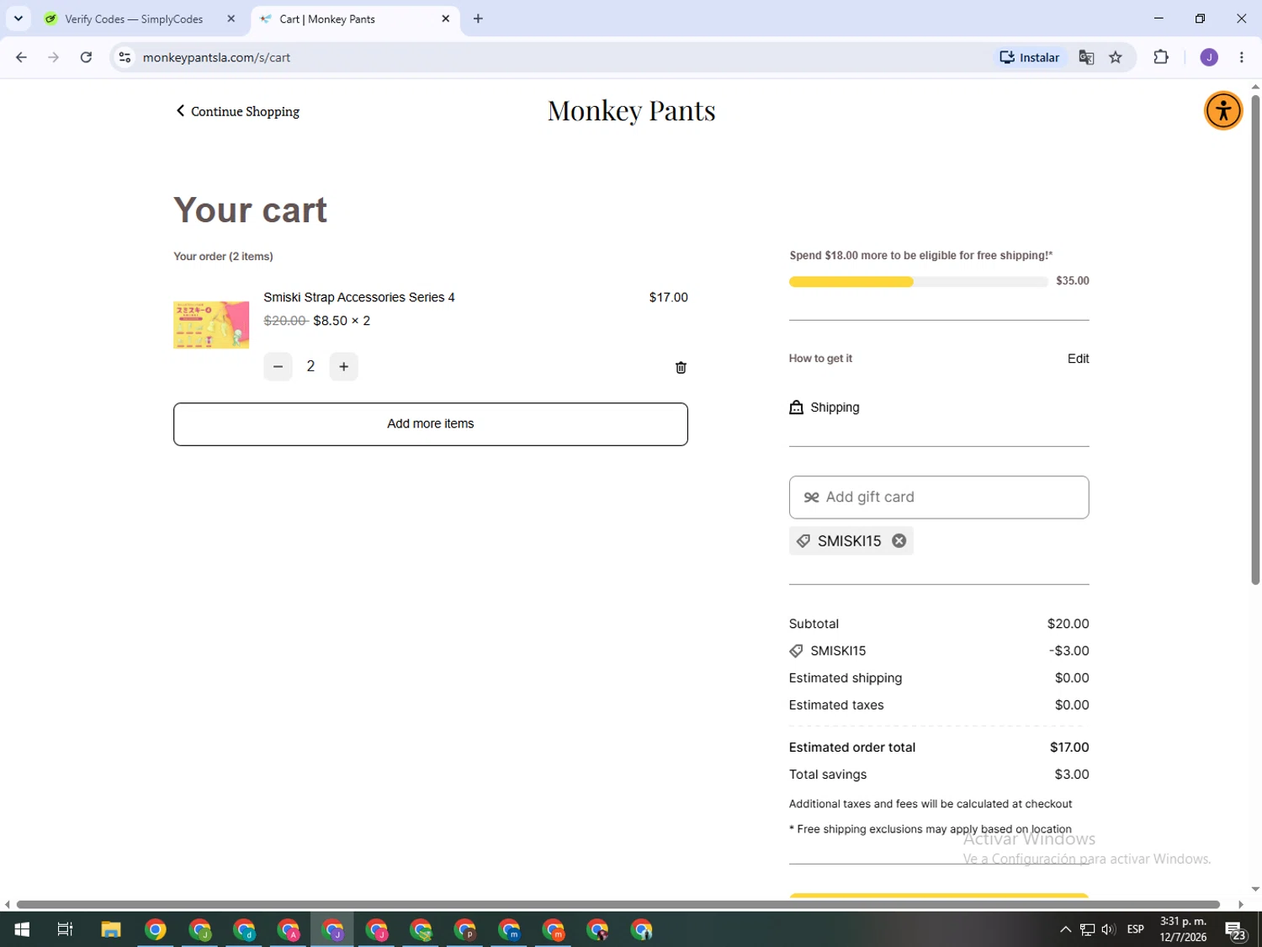Click the vertical page scrollbar
Screen dimensions: 1262x947
[x=1255, y=339]
